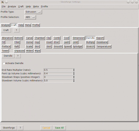Enable the Activate Dwindle checkbox
The height and width of the screenshot is (131, 139).
coord(4,63)
